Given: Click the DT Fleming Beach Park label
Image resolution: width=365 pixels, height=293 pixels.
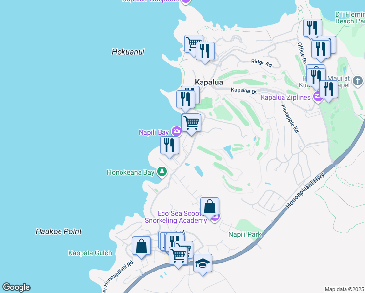Looking at the screenshot, I should click(350, 18).
